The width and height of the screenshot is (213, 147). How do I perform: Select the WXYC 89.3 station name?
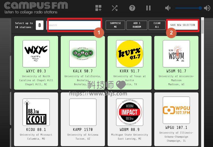[x=36, y=71]
